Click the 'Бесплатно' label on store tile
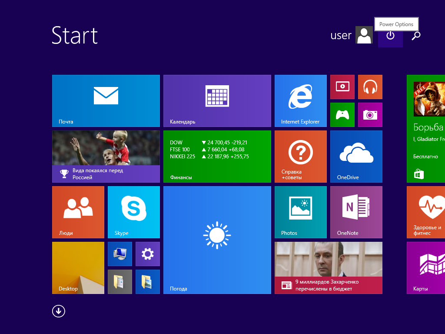 pyautogui.click(x=425, y=157)
